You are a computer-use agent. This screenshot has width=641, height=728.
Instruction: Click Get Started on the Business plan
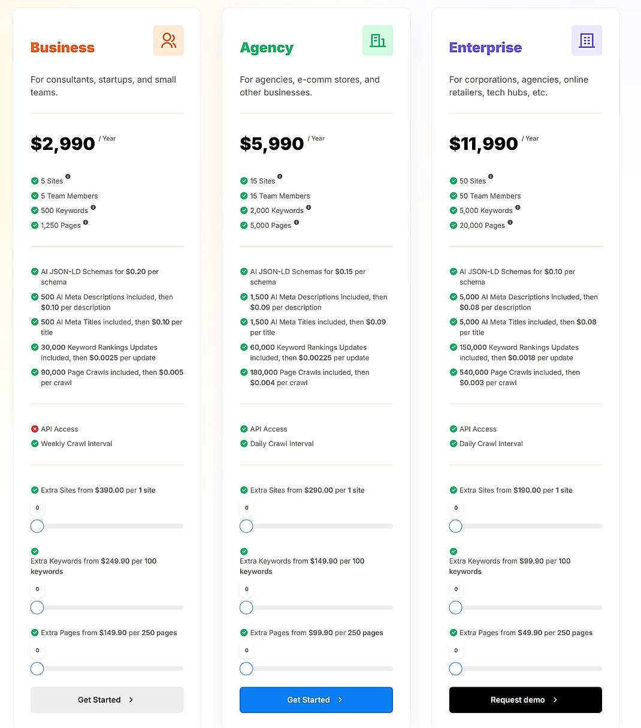[107, 700]
